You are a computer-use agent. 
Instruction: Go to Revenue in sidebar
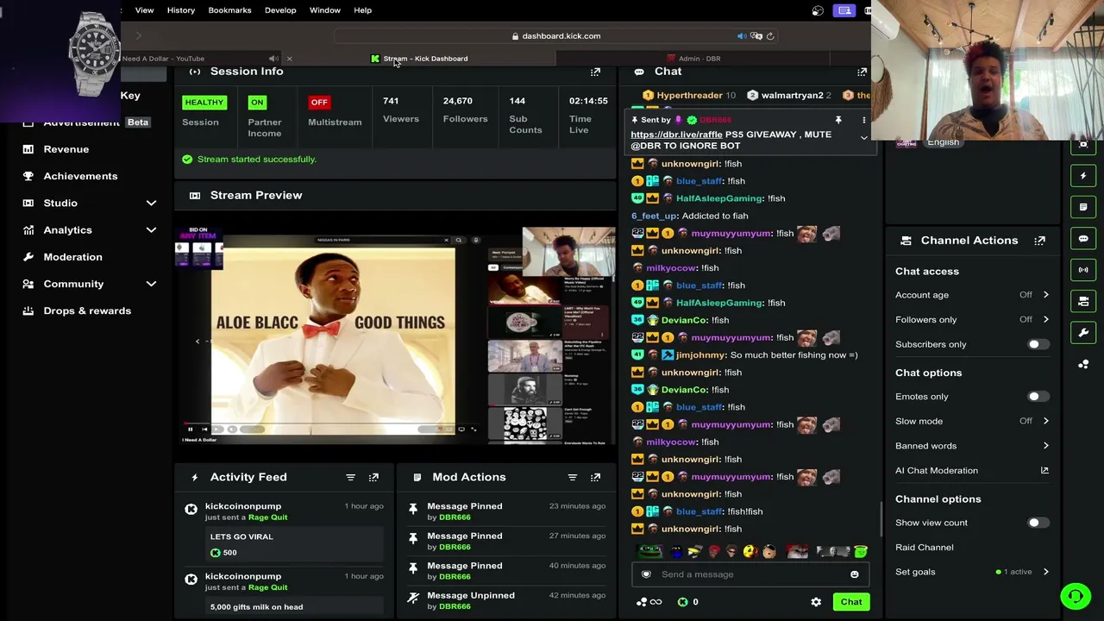[66, 149]
